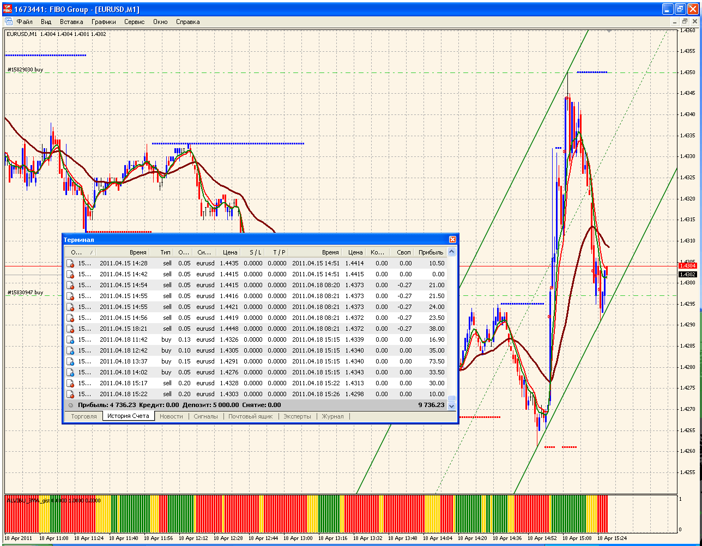The width and height of the screenshot is (702, 546).
Task: Click red price label 1.4304 on scale
Action: coord(687,265)
